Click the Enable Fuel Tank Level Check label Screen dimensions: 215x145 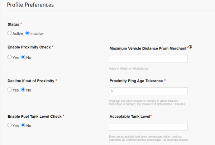34,116
